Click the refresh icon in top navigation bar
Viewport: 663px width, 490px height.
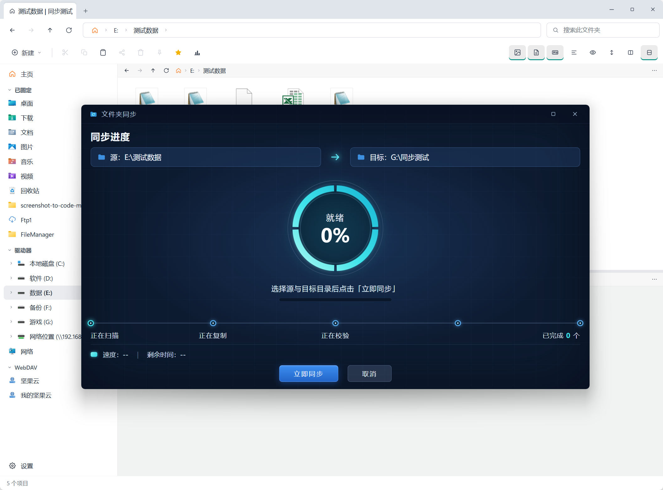(x=69, y=30)
